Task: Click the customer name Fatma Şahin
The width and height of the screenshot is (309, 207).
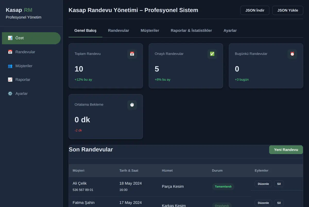Action: pos(83,203)
